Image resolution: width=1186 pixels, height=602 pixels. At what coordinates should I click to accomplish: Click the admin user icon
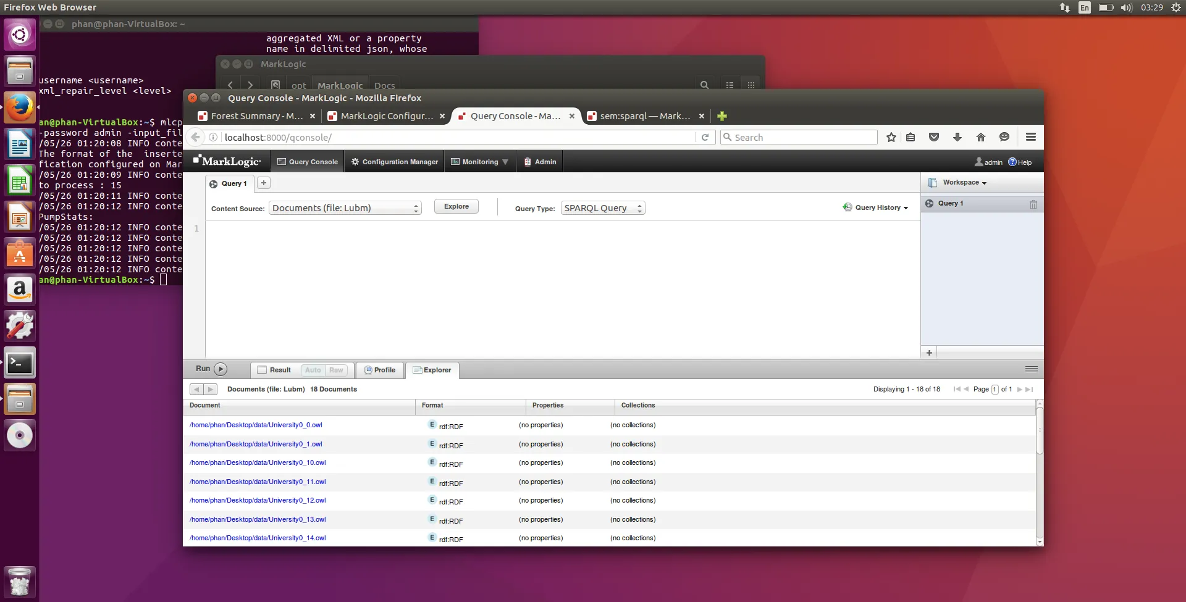[x=978, y=162]
